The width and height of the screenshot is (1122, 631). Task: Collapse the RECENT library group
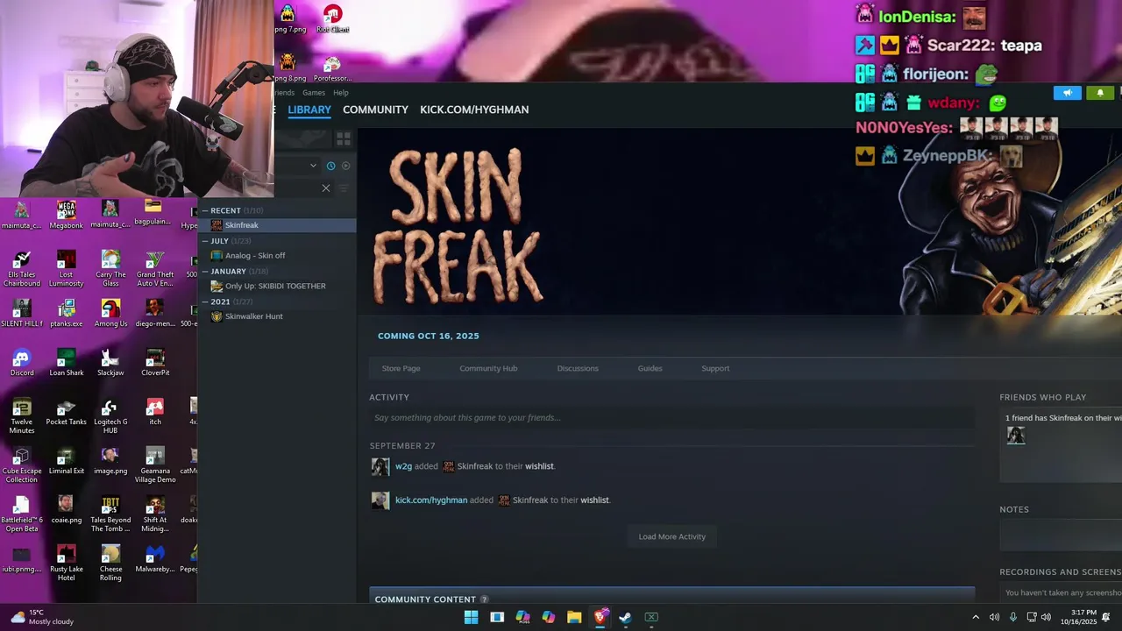205,210
